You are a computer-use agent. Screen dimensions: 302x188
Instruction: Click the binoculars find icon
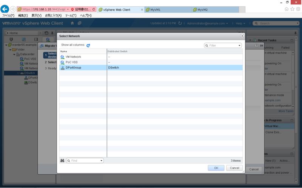coord(62,161)
